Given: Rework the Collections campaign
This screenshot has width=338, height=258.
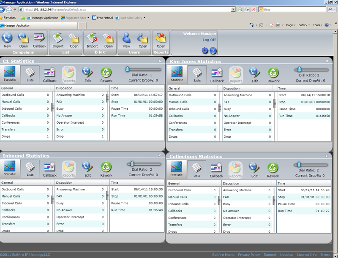Looking at the screenshot, I should click(x=273, y=170).
